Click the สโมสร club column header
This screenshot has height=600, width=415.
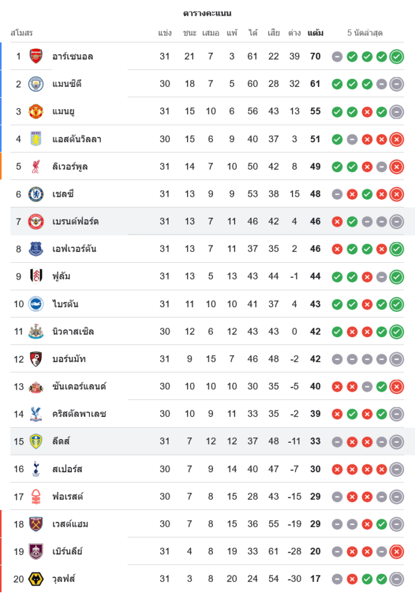click(22, 33)
